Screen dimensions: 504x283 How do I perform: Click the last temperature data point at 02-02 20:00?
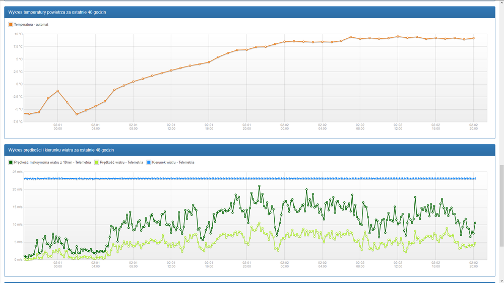pyautogui.click(x=473, y=38)
